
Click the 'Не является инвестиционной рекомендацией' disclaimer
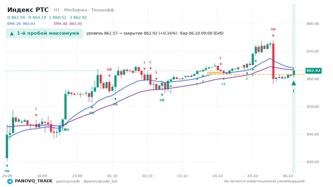[264, 181]
